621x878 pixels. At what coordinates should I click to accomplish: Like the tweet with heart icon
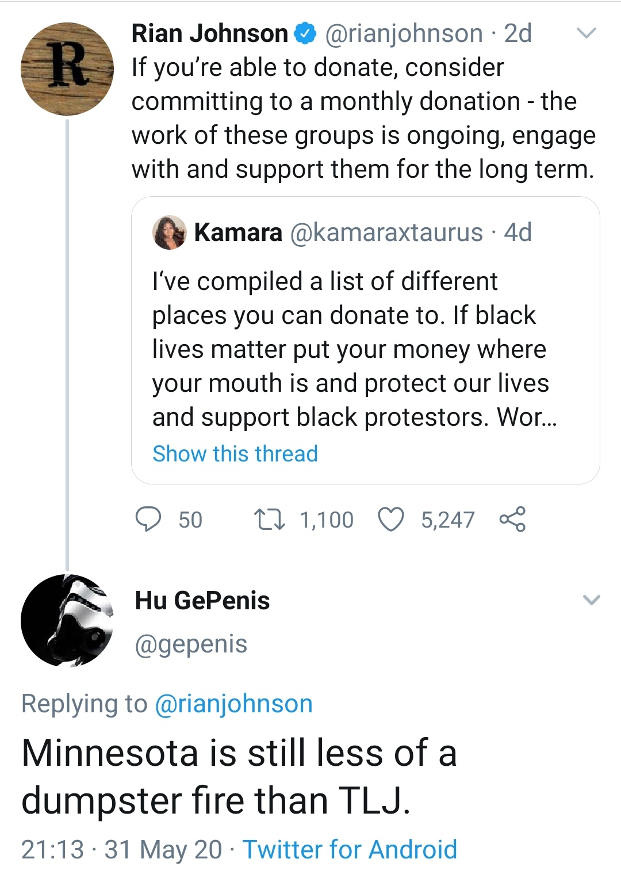pos(391,519)
